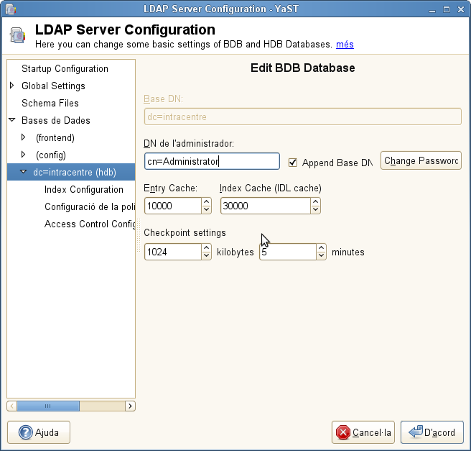Open Schema Files section
This screenshot has width=471, height=451.
click(50, 104)
